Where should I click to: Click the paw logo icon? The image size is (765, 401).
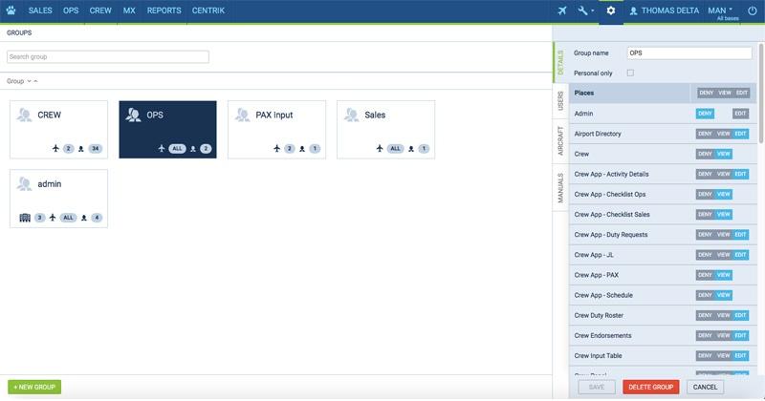coord(11,11)
